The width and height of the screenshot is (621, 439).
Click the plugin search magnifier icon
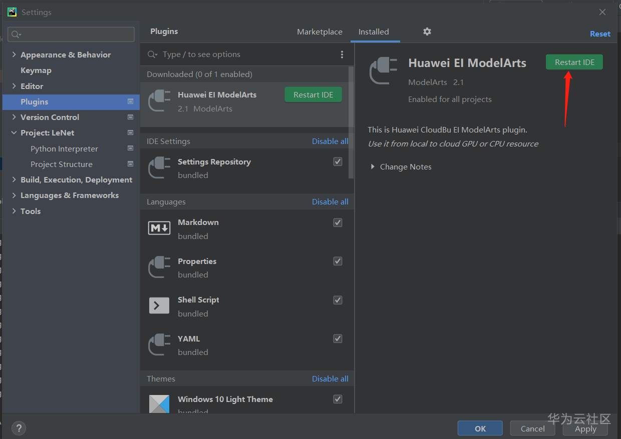click(x=153, y=54)
